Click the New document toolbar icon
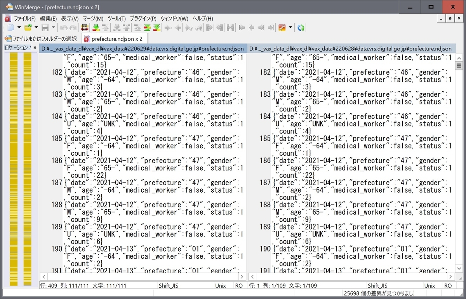The height and width of the screenshot is (299, 466). [10, 28]
